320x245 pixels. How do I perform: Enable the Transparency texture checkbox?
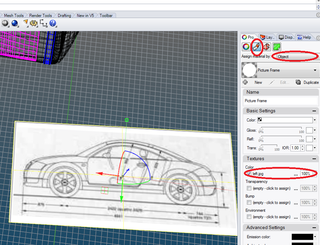coord(249,188)
